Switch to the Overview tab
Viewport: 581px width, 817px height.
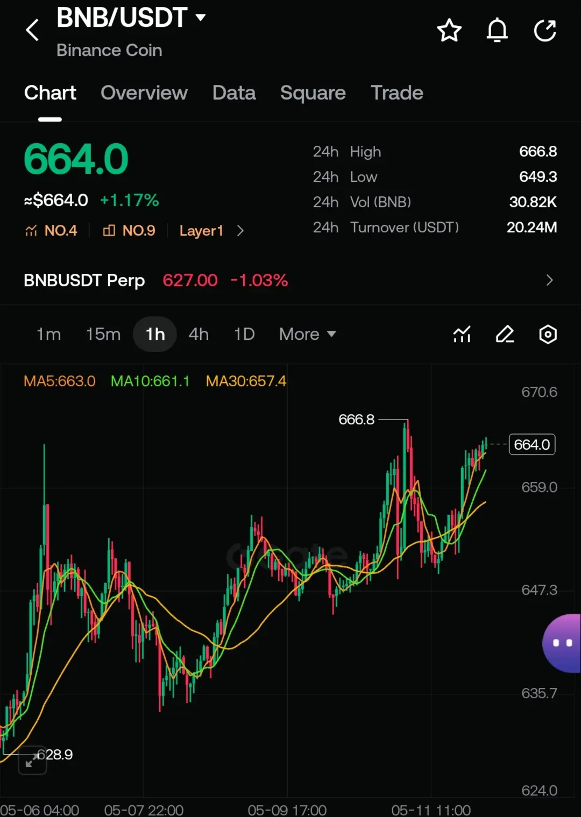(144, 93)
